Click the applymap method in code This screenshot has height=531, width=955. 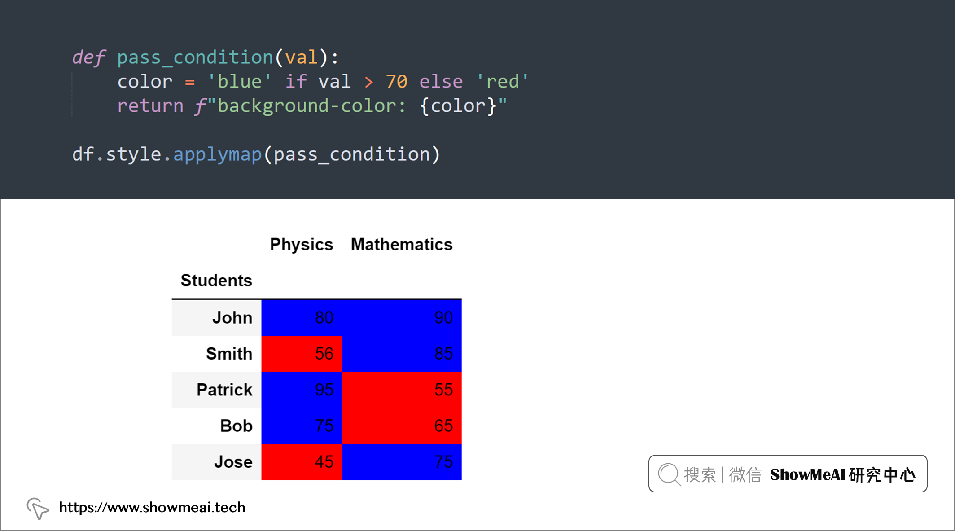point(217,154)
